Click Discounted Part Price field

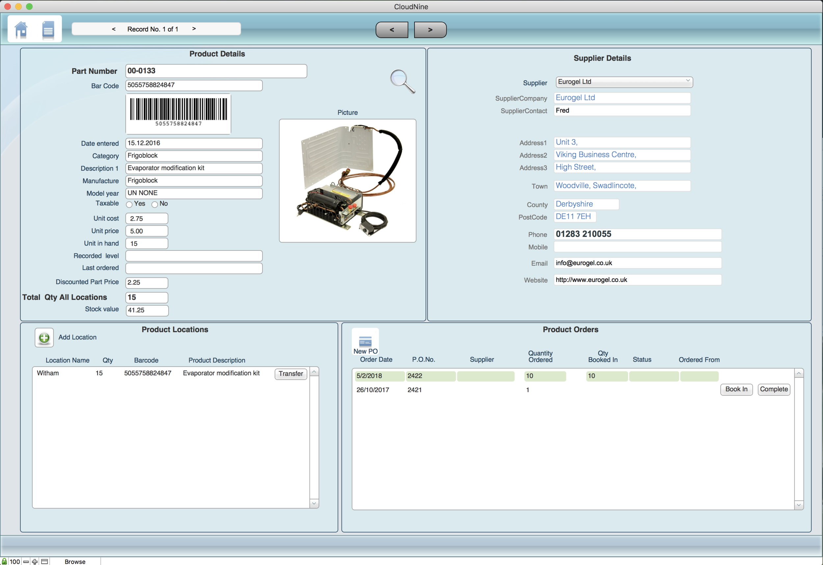coord(147,282)
